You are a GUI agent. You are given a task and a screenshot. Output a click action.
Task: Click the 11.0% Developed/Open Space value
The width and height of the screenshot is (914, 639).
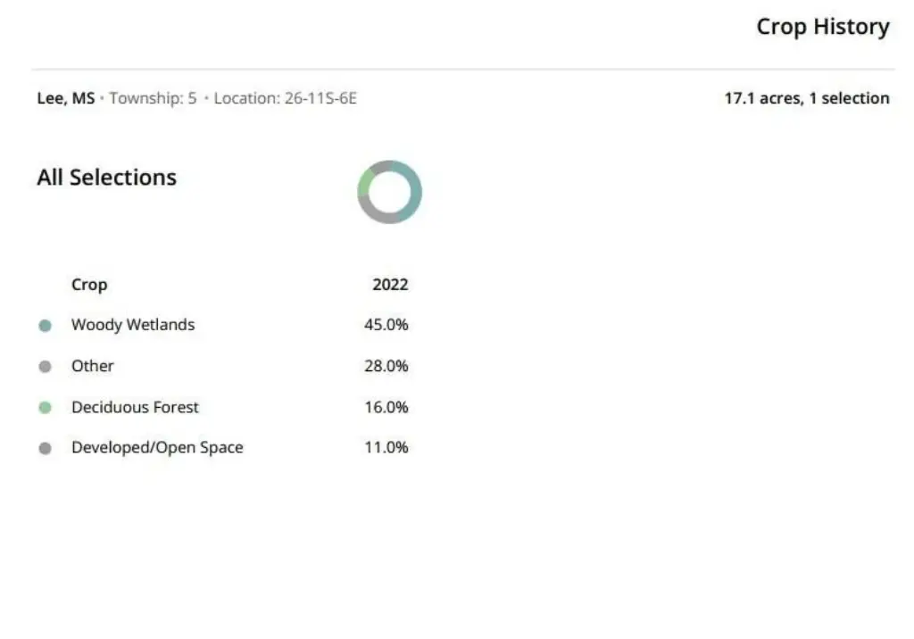tap(386, 448)
